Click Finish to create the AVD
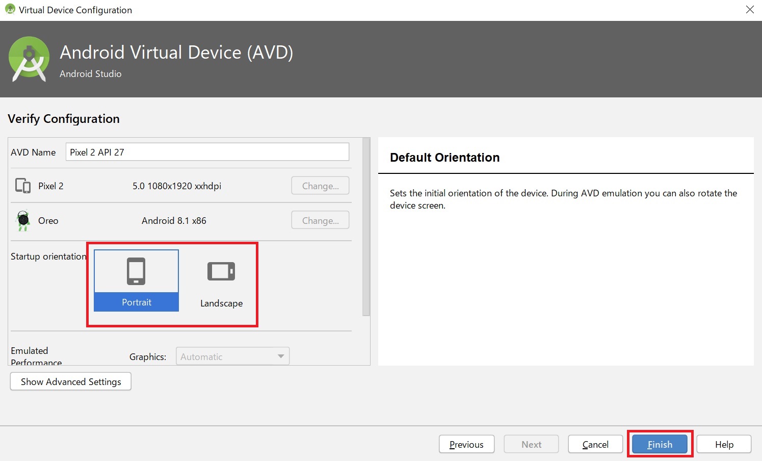 (x=660, y=444)
